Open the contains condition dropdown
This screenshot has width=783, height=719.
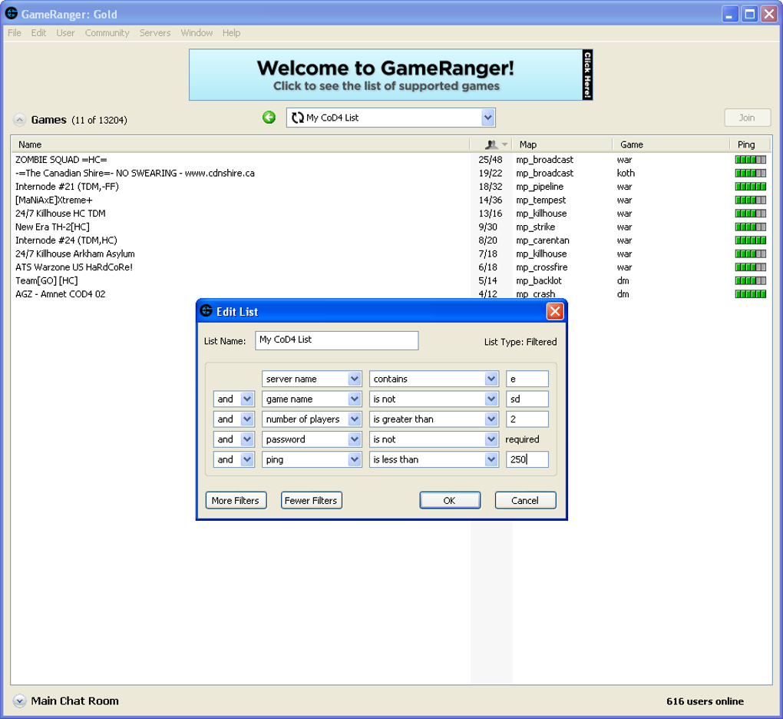point(491,379)
